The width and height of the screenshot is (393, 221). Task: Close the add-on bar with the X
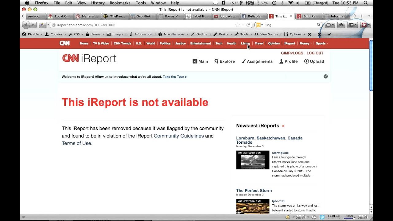coord(23,217)
